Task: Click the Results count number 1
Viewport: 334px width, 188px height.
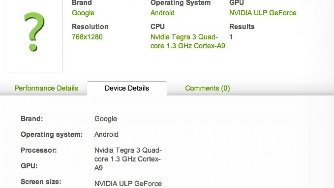Action: (231, 37)
